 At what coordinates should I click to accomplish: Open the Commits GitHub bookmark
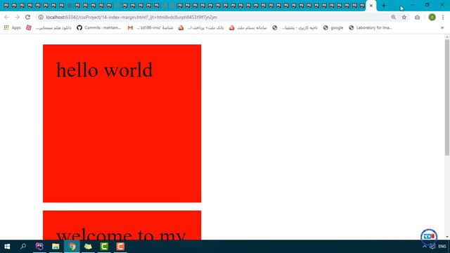pos(98,28)
